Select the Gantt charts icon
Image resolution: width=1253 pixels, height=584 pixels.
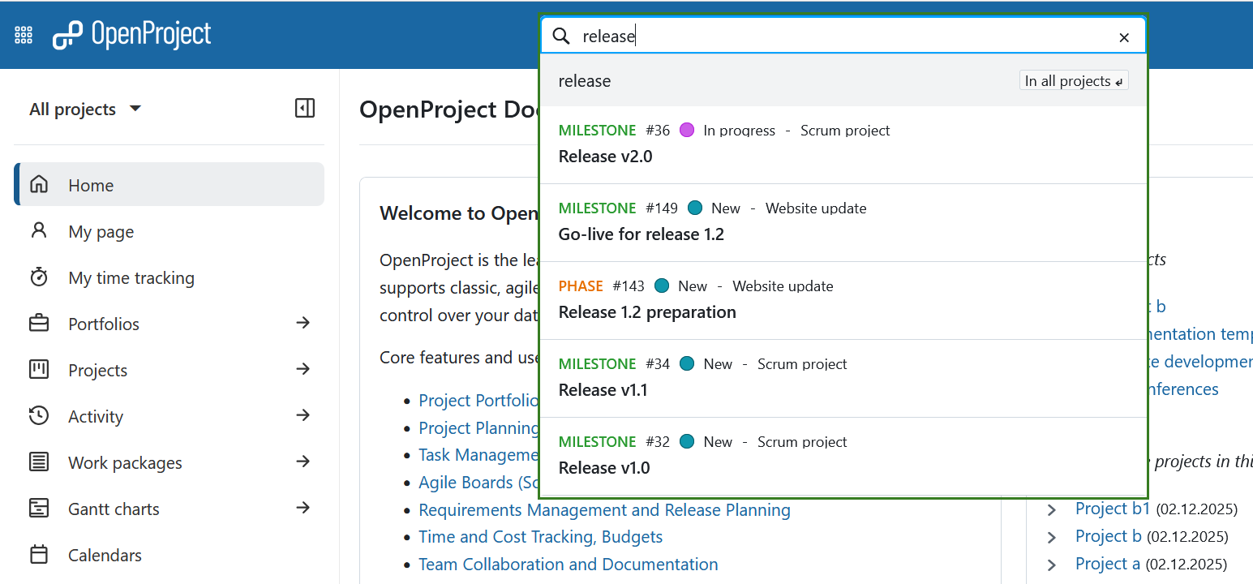(38, 509)
